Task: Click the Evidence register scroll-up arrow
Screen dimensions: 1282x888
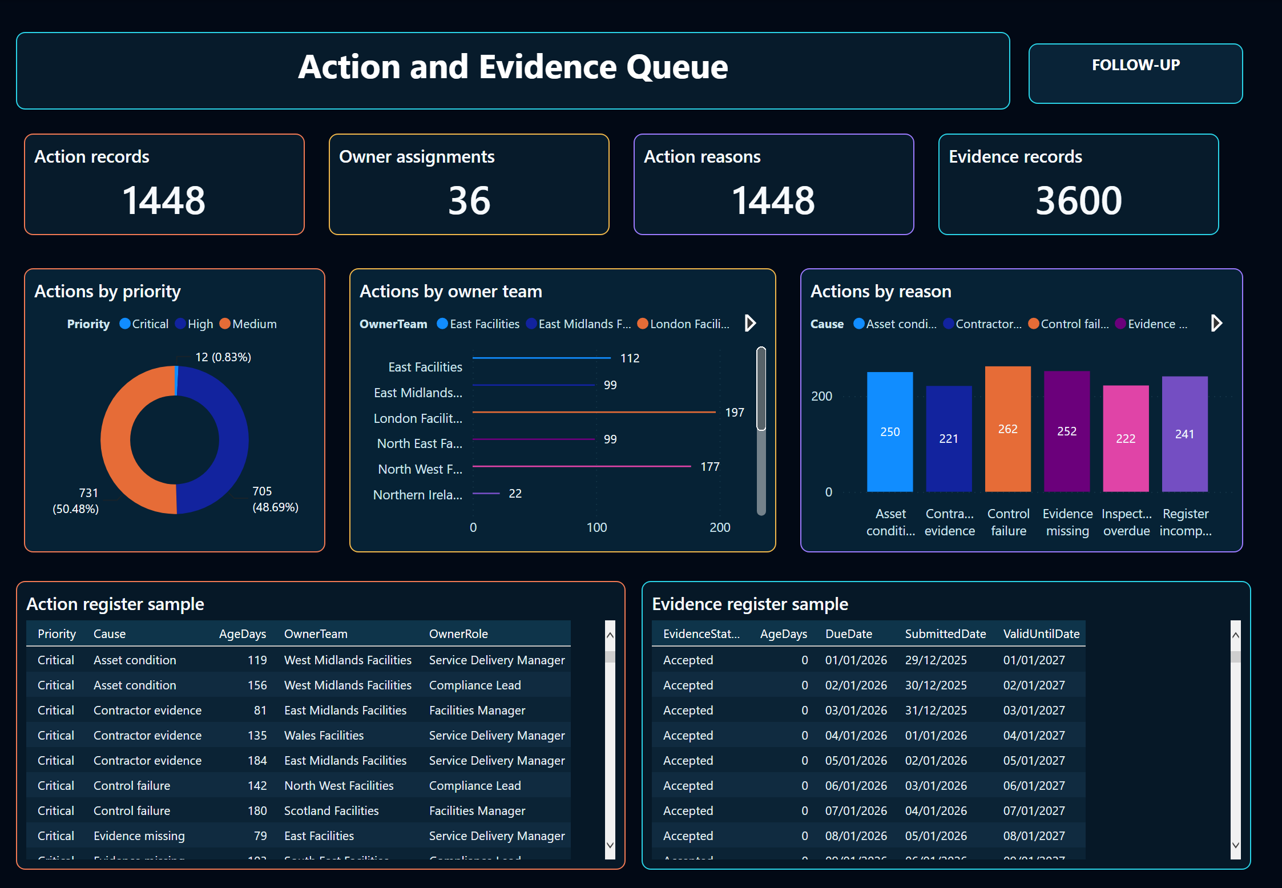Action: pos(1236,635)
